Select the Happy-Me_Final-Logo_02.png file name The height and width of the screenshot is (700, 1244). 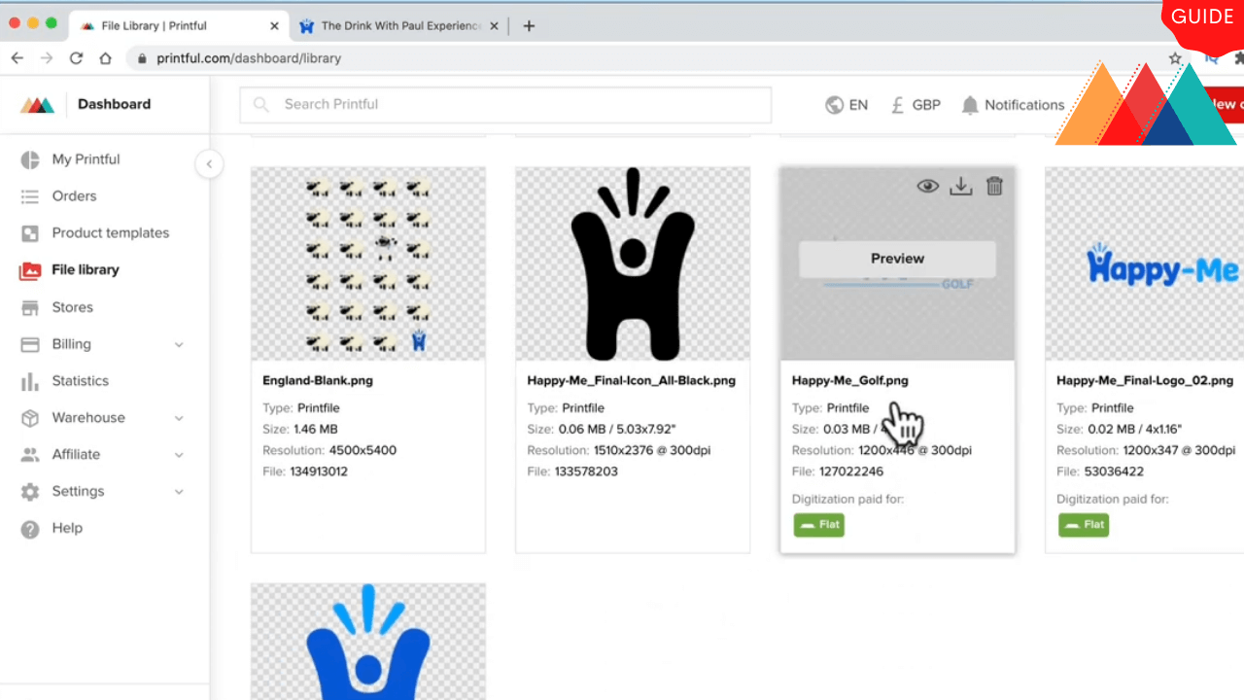(1145, 381)
